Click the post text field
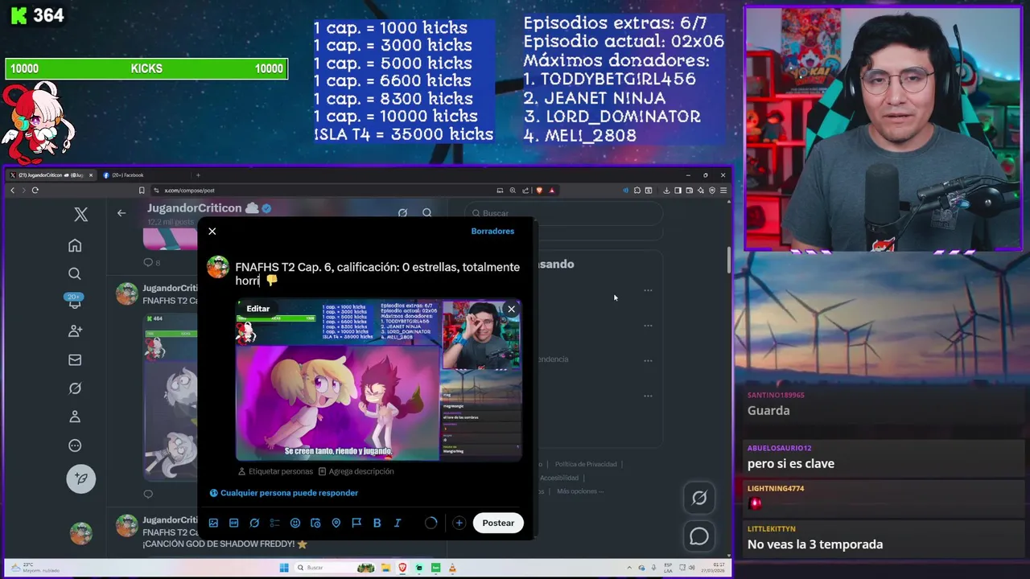The width and height of the screenshot is (1030, 579). 377,273
